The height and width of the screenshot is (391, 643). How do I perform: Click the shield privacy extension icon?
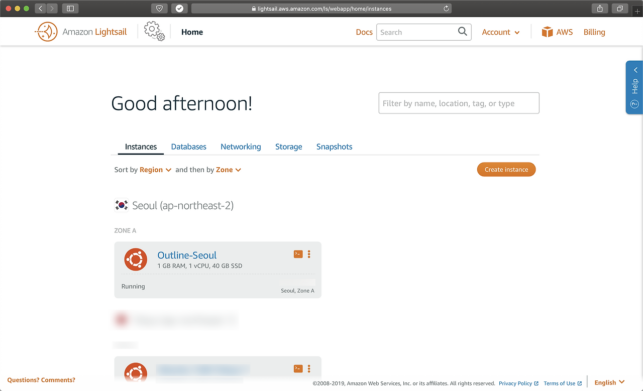click(159, 9)
